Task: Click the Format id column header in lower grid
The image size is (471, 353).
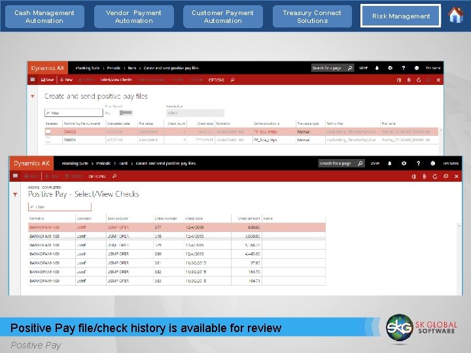Action: 37,218
